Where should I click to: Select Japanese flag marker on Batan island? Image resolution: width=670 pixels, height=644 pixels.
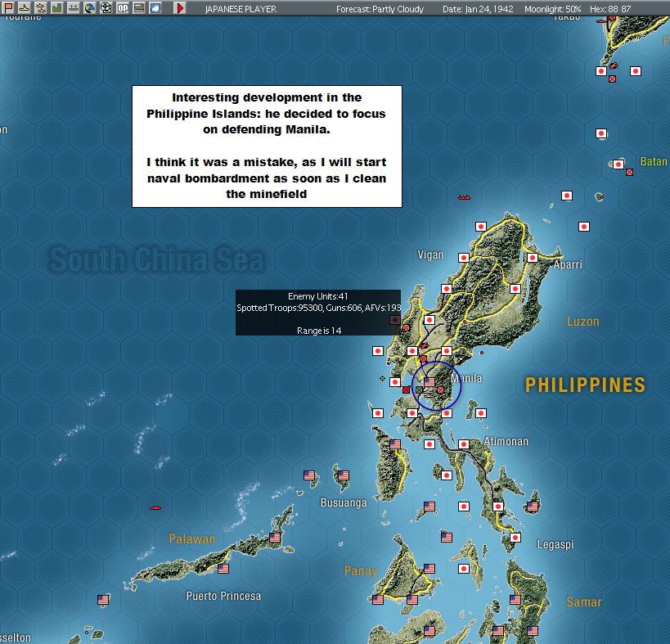click(x=618, y=164)
